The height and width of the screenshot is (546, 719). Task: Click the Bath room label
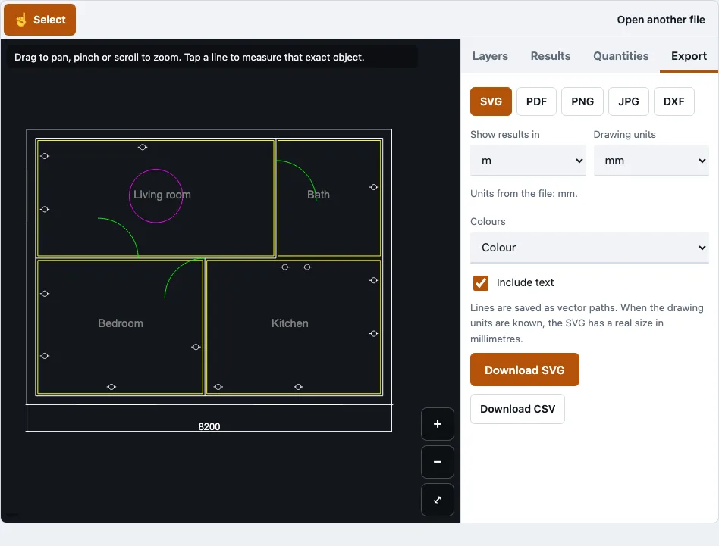click(x=319, y=195)
